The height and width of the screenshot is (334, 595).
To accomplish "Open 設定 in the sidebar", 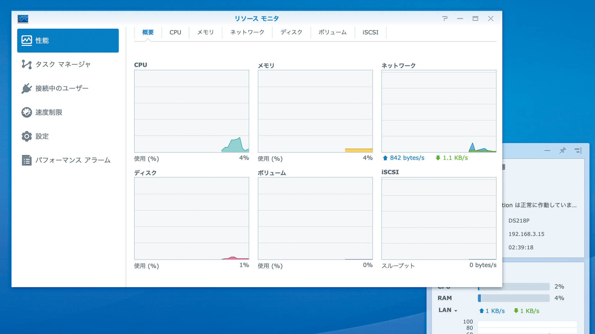I will point(68,136).
